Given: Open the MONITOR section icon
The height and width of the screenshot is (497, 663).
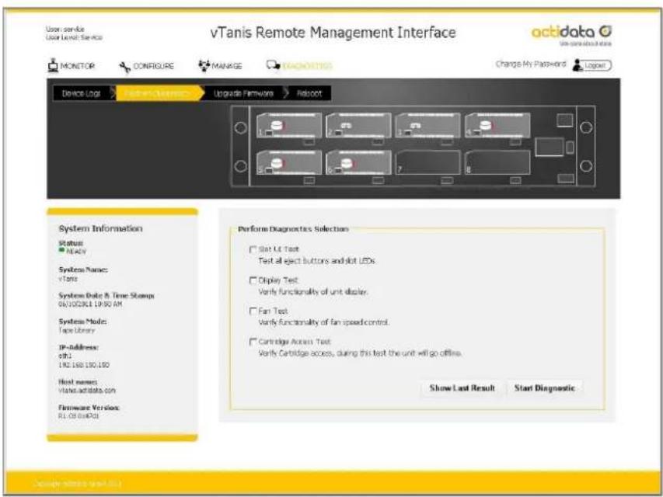Looking at the screenshot, I should pyautogui.click(x=53, y=65).
